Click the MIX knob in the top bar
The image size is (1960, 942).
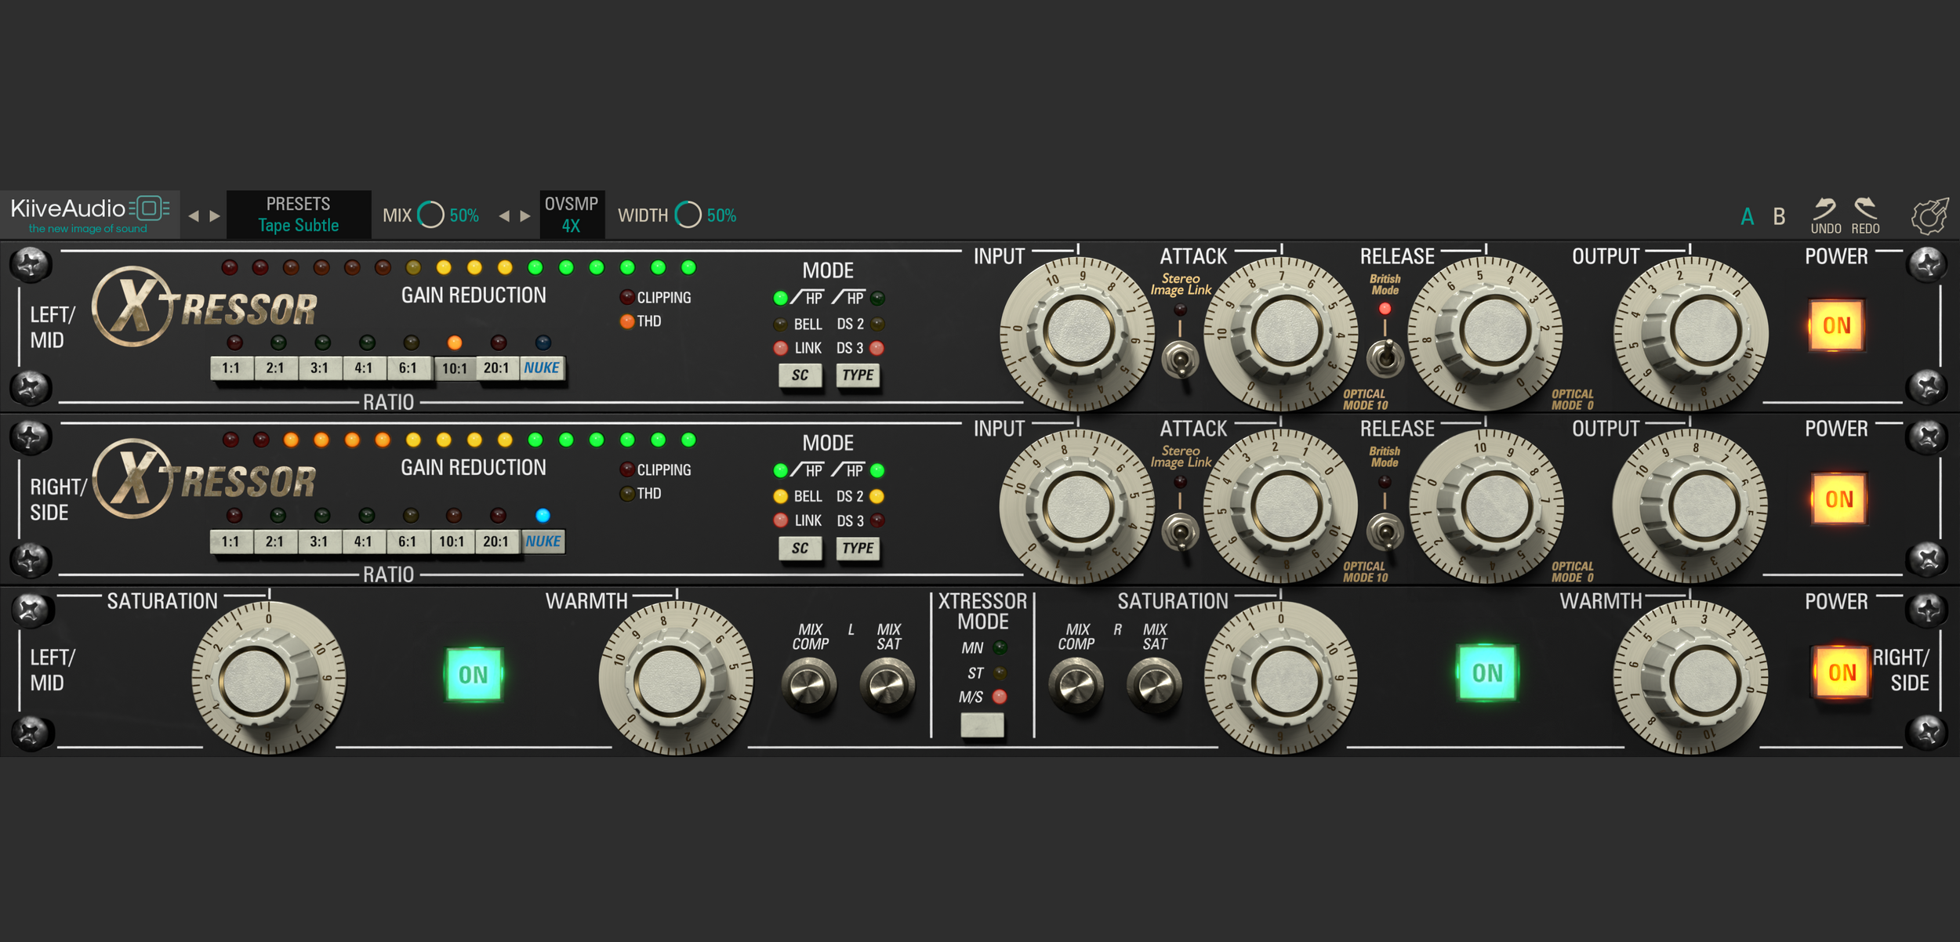[x=431, y=215]
